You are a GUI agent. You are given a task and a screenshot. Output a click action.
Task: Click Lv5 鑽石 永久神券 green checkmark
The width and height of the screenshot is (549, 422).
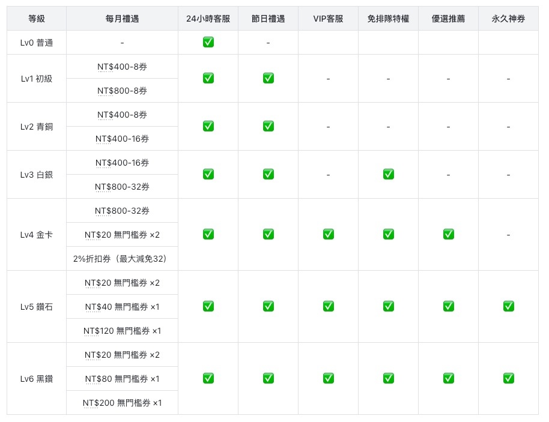(x=508, y=306)
